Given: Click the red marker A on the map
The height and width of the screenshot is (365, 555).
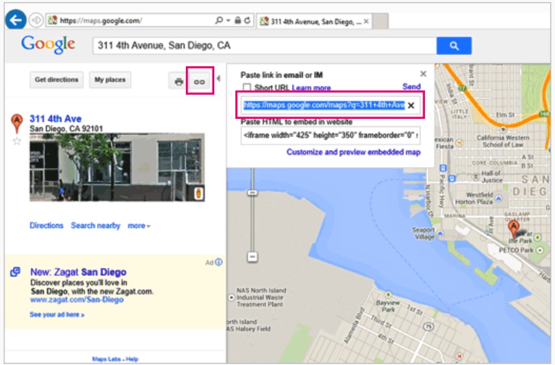Looking at the screenshot, I should pyautogui.click(x=513, y=229).
